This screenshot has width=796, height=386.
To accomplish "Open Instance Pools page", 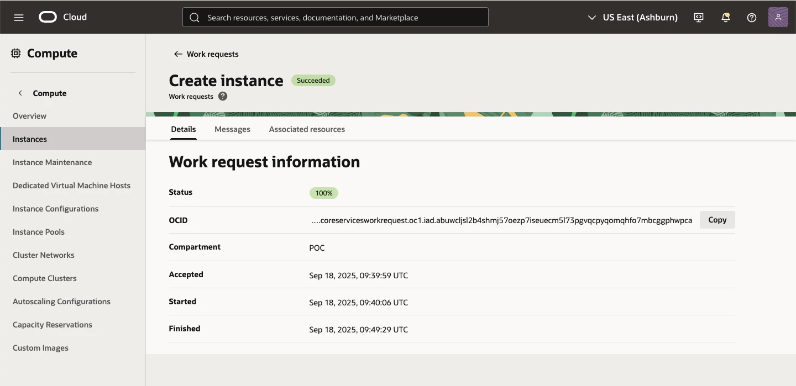I will [39, 232].
